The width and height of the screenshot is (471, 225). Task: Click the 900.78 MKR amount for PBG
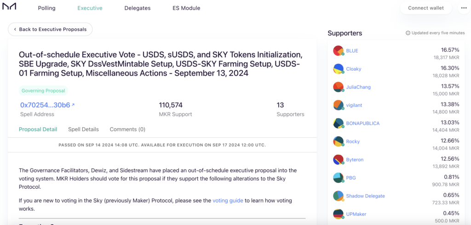click(446, 184)
